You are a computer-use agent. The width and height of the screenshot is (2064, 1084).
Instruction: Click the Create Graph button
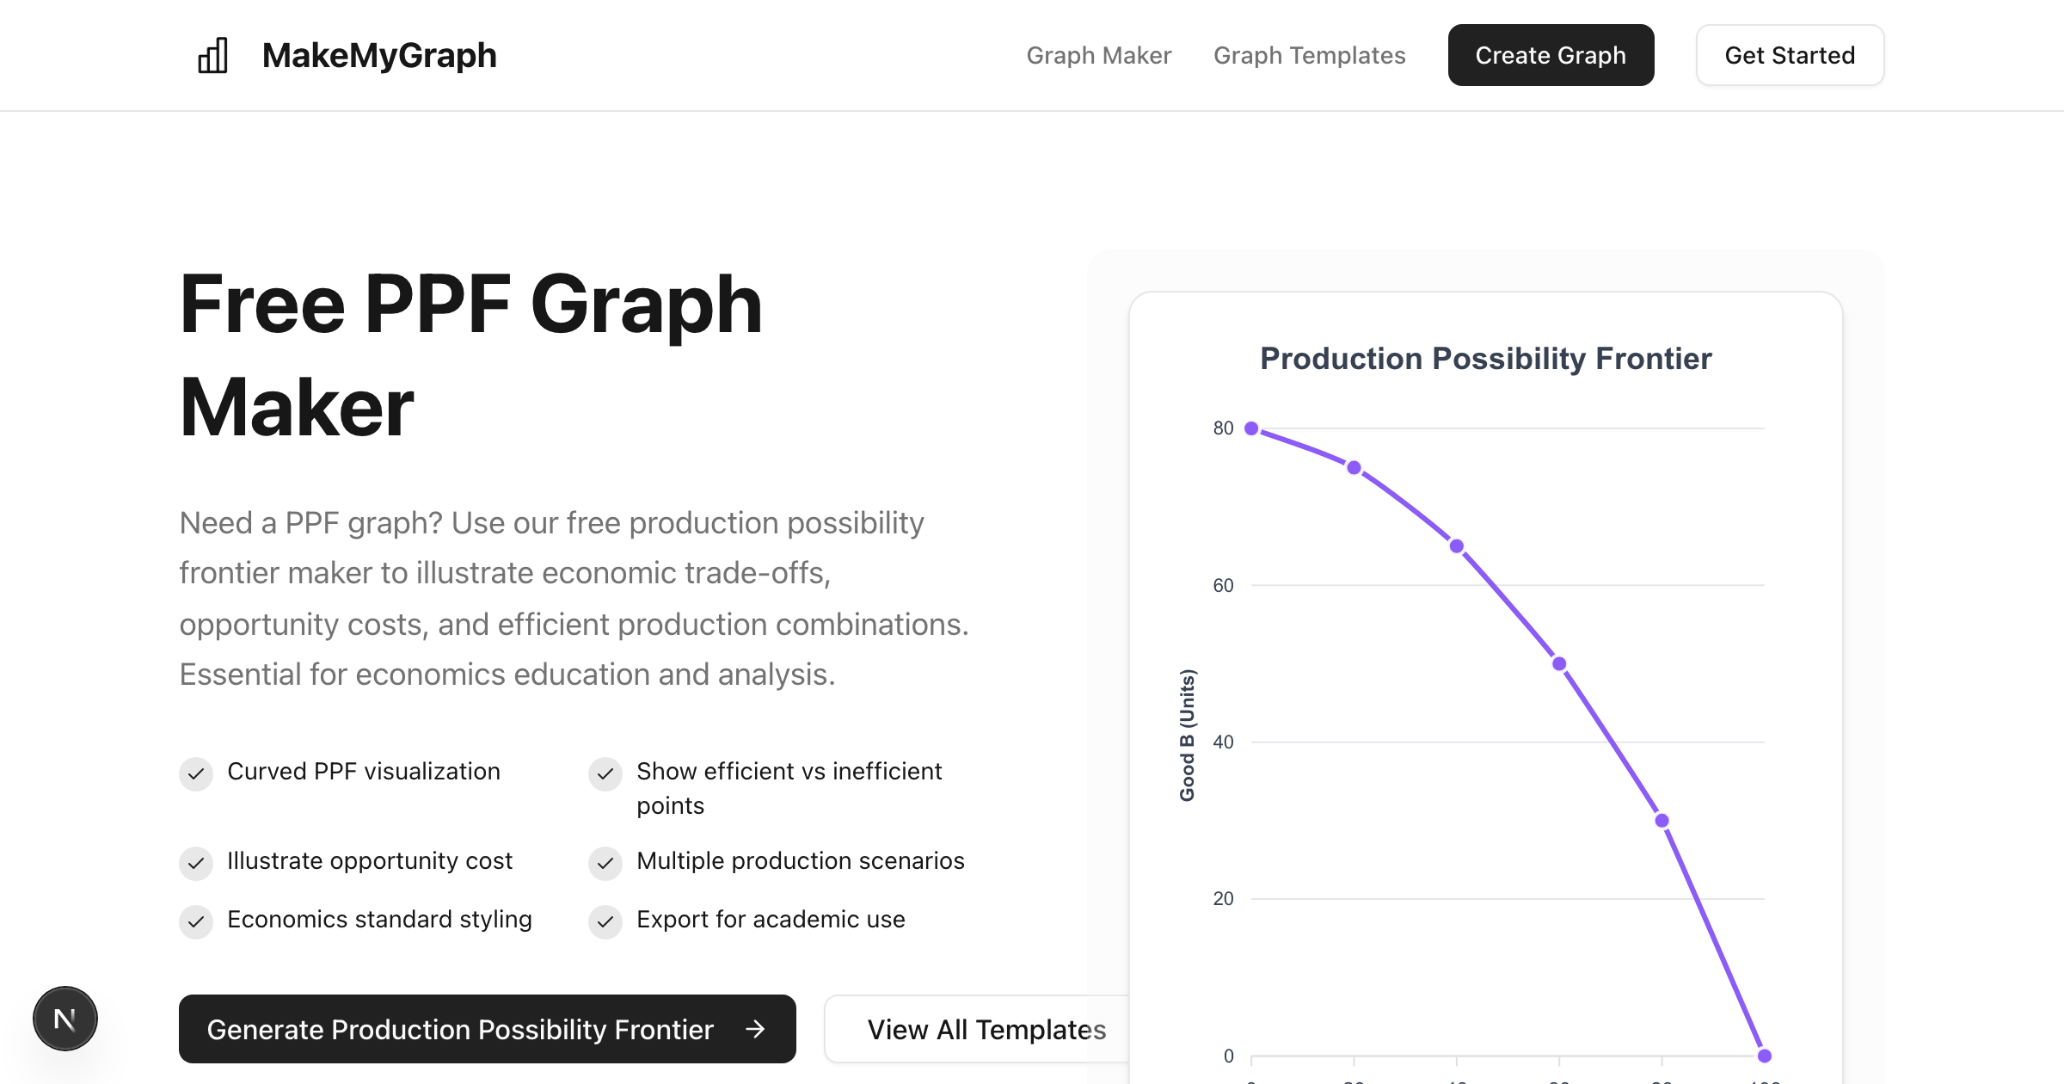coord(1551,54)
